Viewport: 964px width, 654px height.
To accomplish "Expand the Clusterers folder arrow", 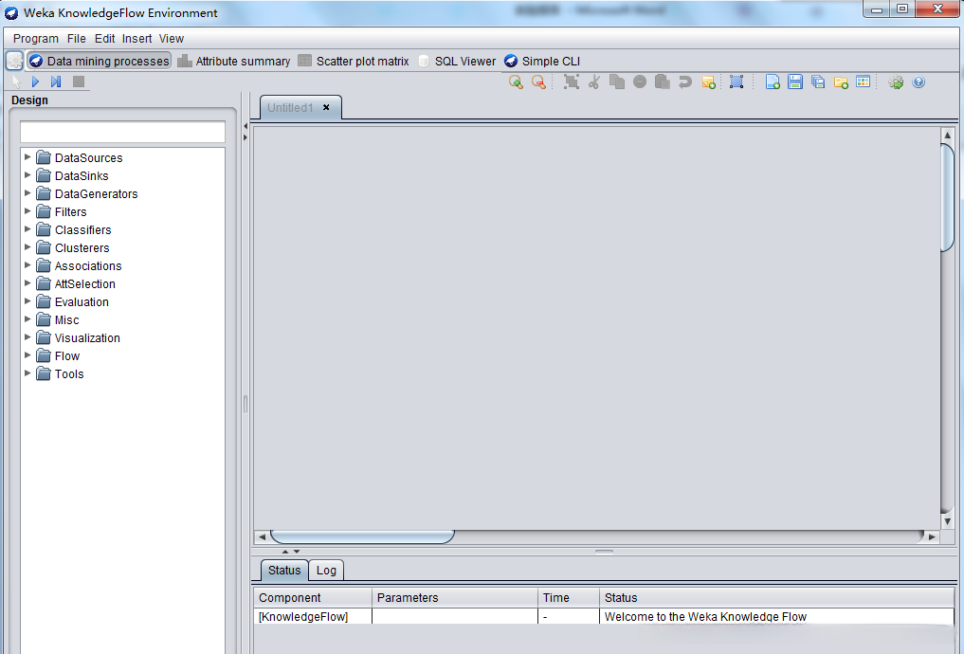I will pos(27,247).
